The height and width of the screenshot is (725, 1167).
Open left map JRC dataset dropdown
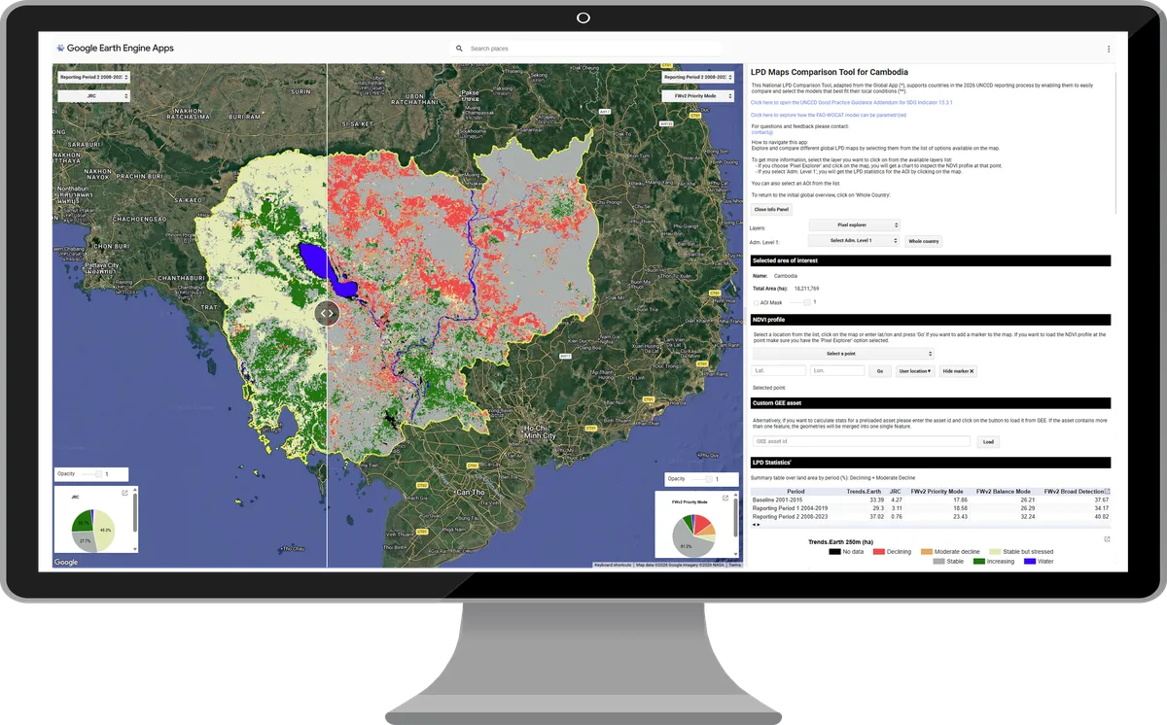(x=93, y=96)
